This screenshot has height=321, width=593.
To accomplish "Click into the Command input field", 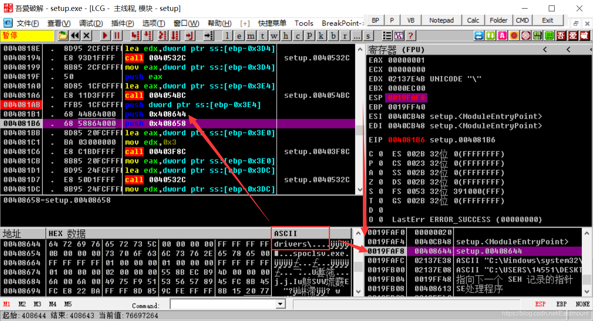I will coord(224,304).
